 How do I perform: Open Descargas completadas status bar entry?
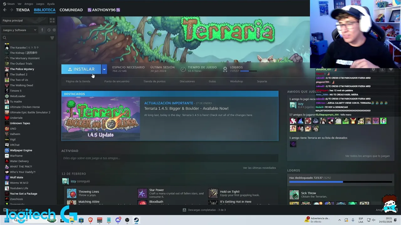[204, 210]
